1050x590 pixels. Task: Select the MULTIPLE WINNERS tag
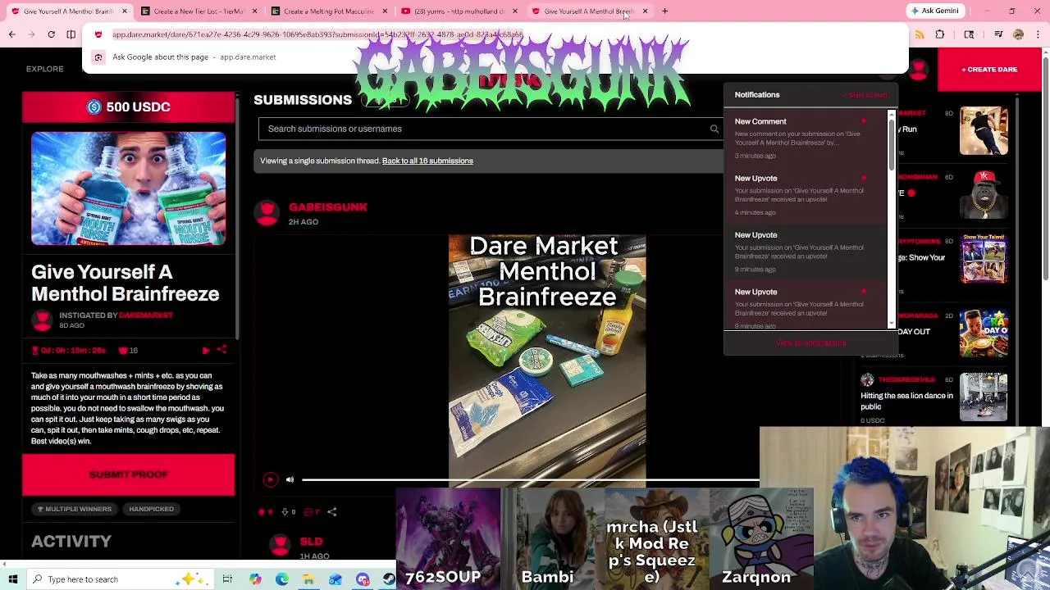click(74, 509)
